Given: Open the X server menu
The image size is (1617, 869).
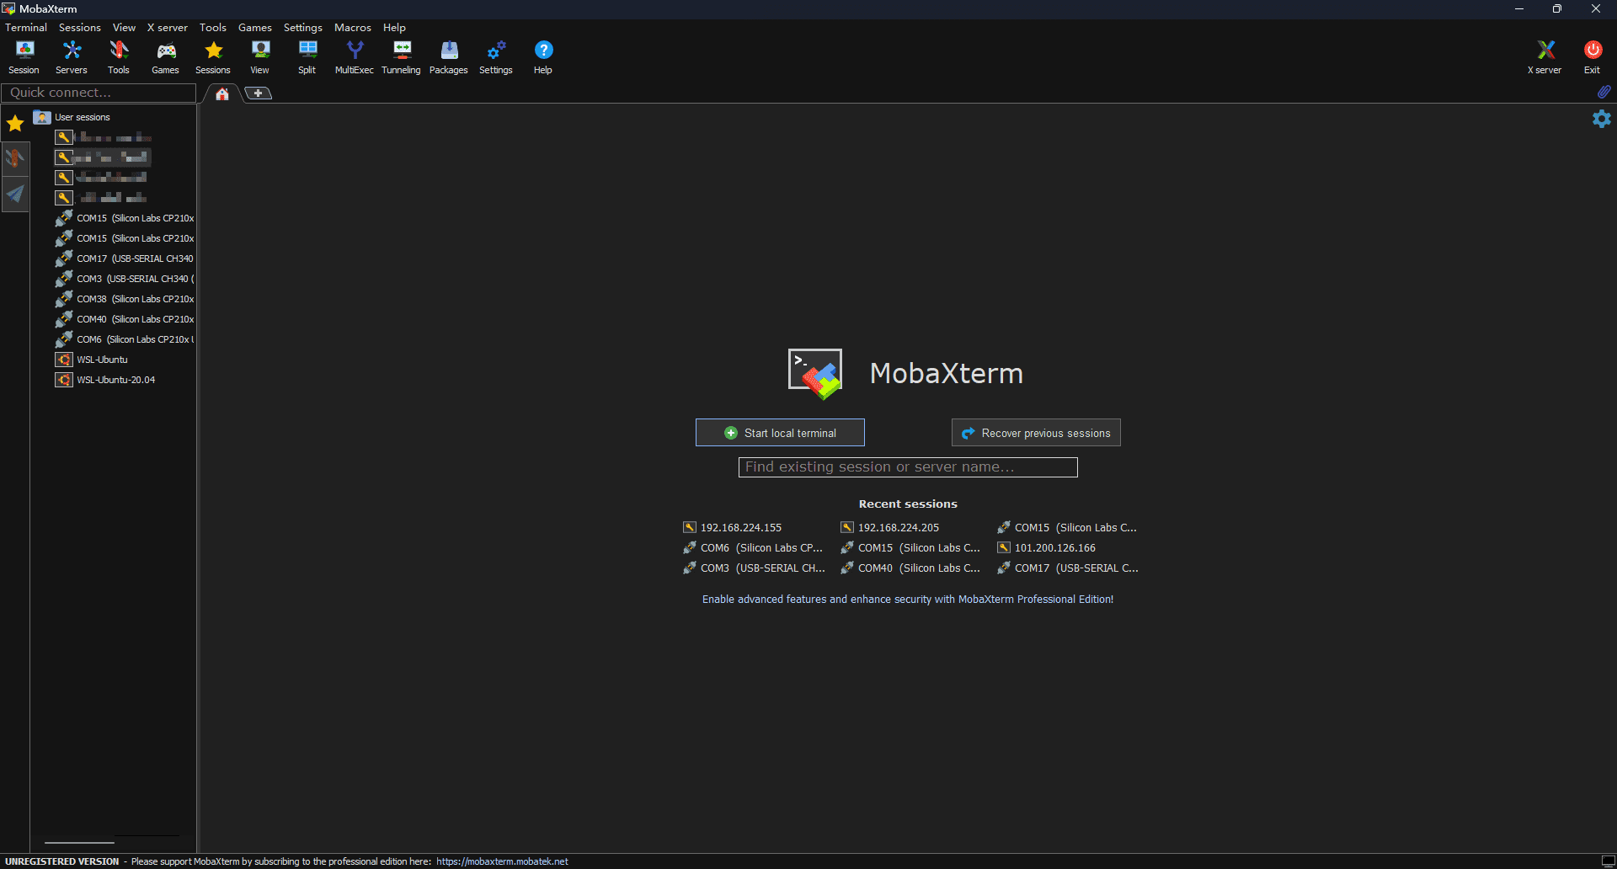Looking at the screenshot, I should click(x=168, y=28).
